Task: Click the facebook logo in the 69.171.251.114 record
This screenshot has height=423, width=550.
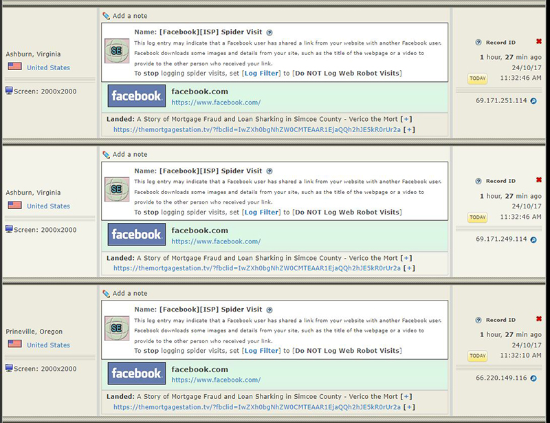Action: coord(136,96)
